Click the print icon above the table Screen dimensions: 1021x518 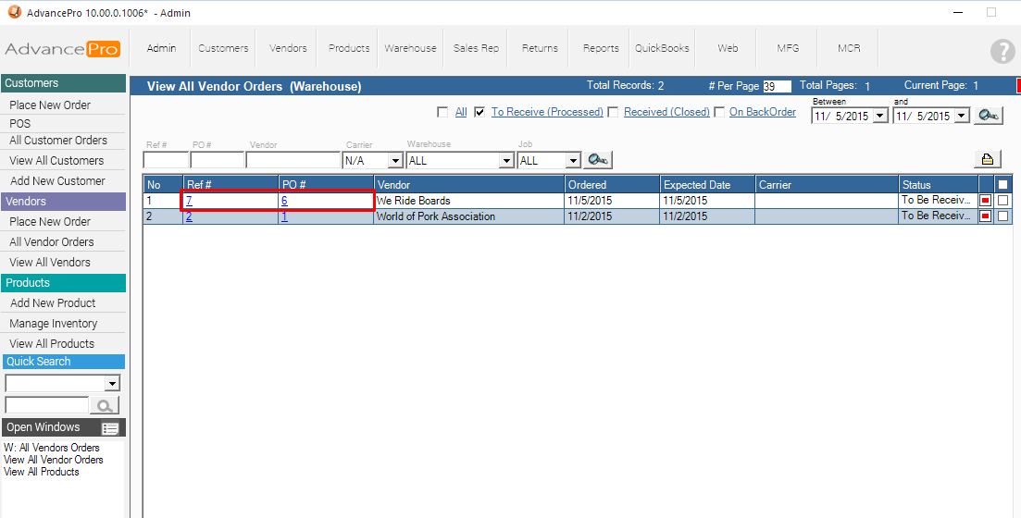tap(988, 159)
